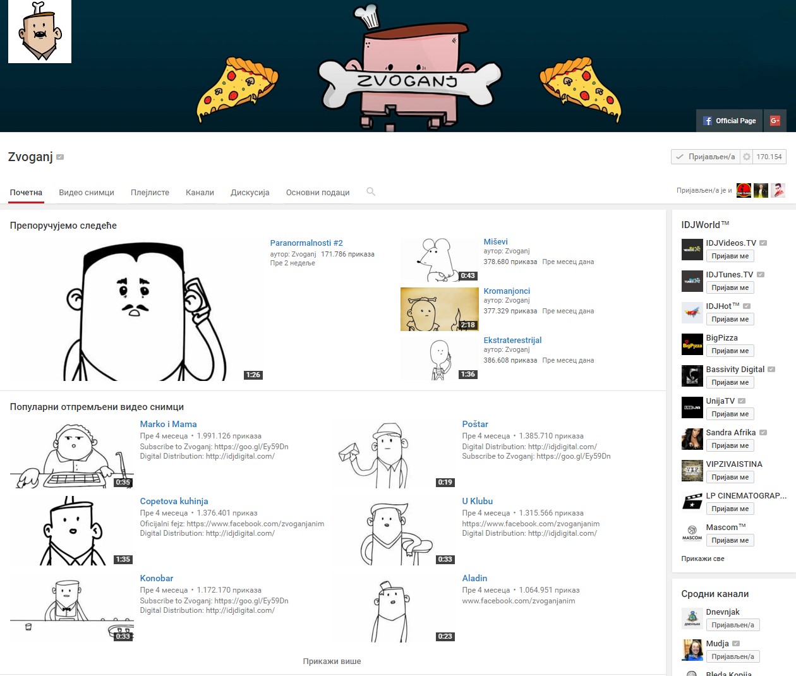Open the Sandra Afrika channel avatar

(x=692, y=439)
